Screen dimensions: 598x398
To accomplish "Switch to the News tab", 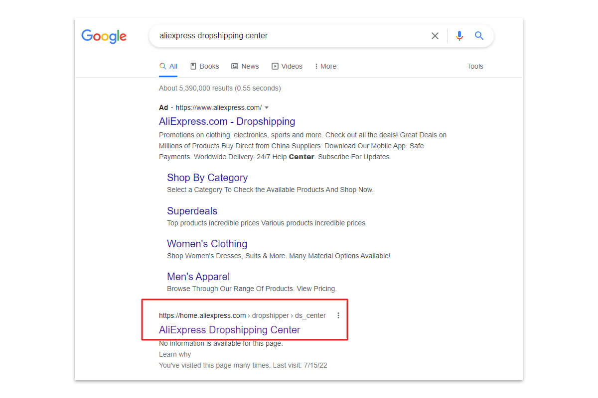I will click(x=245, y=66).
